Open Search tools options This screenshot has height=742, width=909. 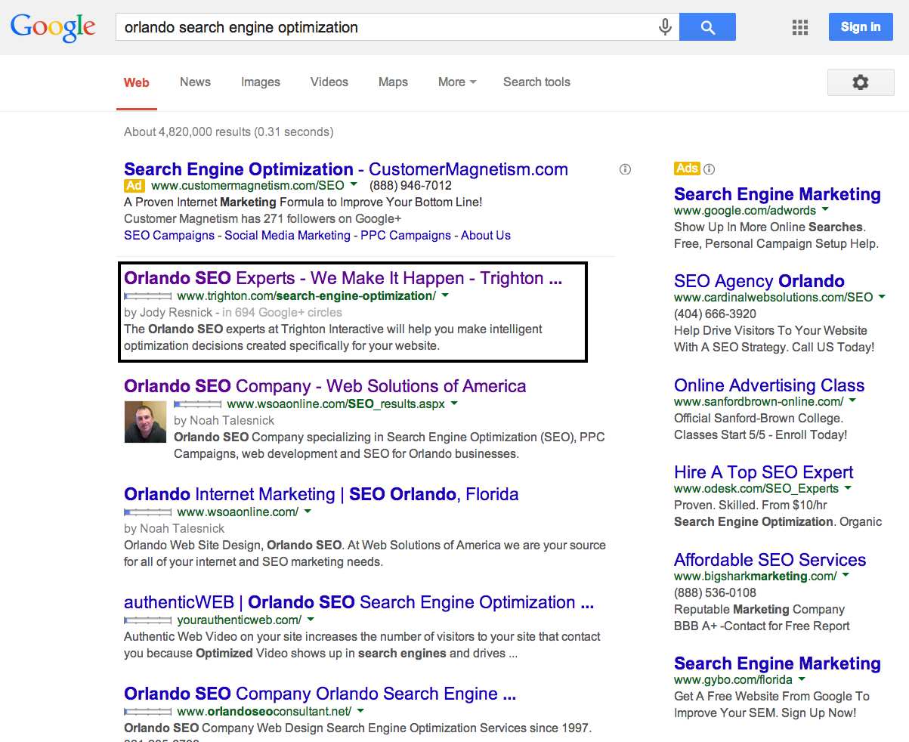coord(536,82)
